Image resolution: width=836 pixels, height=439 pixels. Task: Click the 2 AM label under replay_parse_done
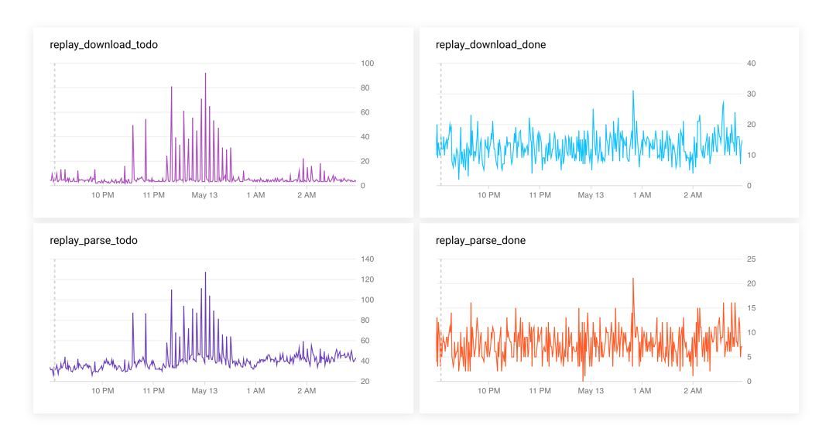click(x=693, y=391)
